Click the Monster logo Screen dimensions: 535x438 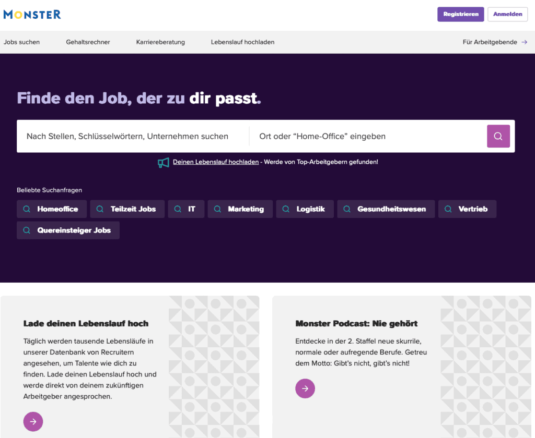[x=32, y=14]
